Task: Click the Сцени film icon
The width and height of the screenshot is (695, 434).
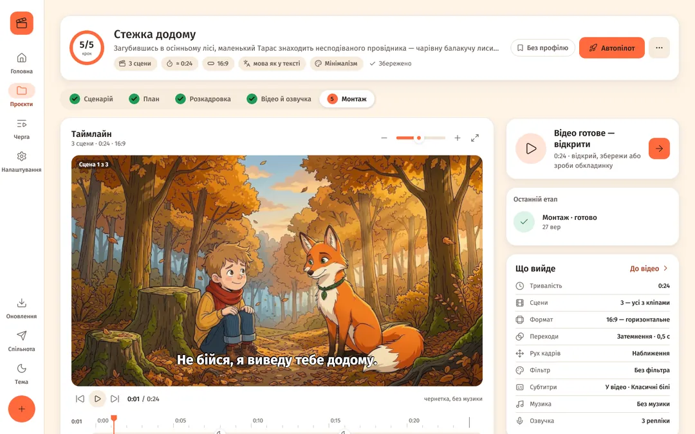Action: coord(520,302)
